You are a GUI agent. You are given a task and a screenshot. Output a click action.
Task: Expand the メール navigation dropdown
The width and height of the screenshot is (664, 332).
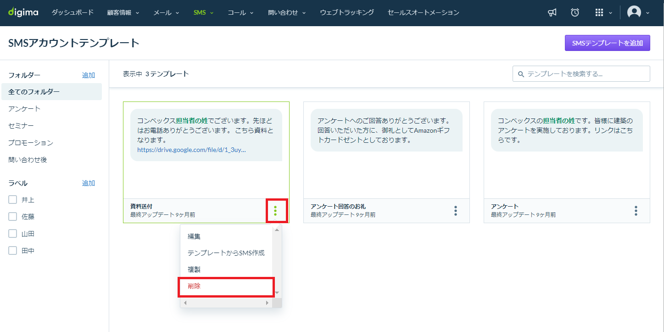pyautogui.click(x=167, y=13)
